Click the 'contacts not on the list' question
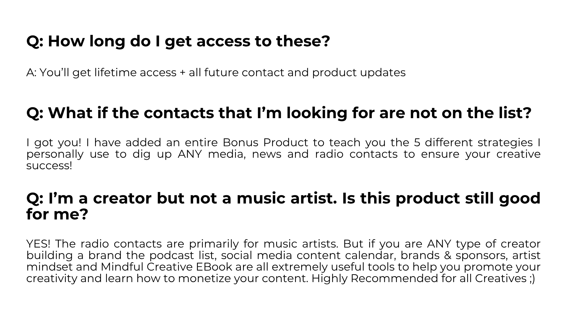This screenshot has height=319, width=567. tap(279, 113)
